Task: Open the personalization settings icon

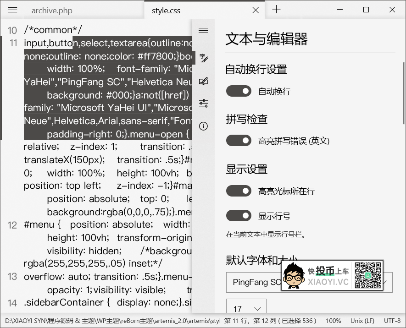Action: 203,81
